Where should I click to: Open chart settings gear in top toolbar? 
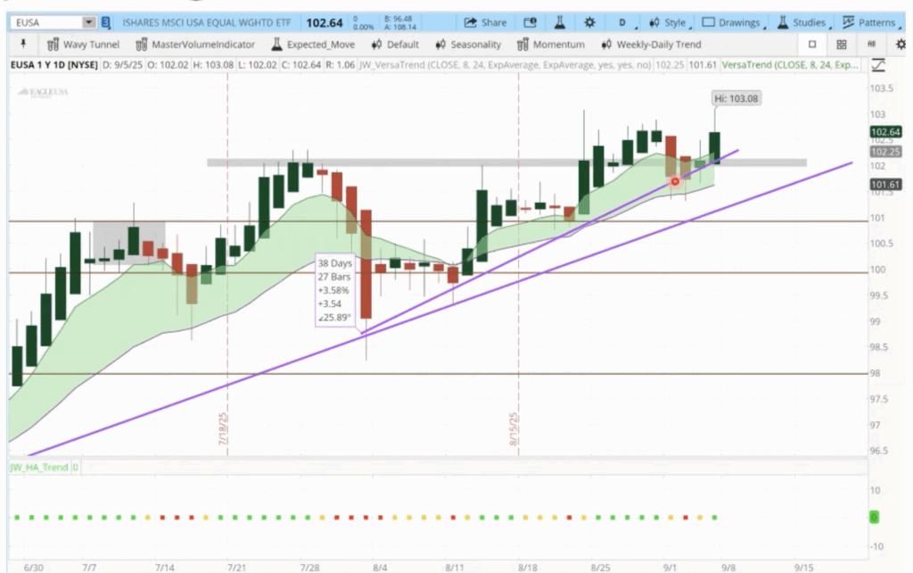[589, 22]
